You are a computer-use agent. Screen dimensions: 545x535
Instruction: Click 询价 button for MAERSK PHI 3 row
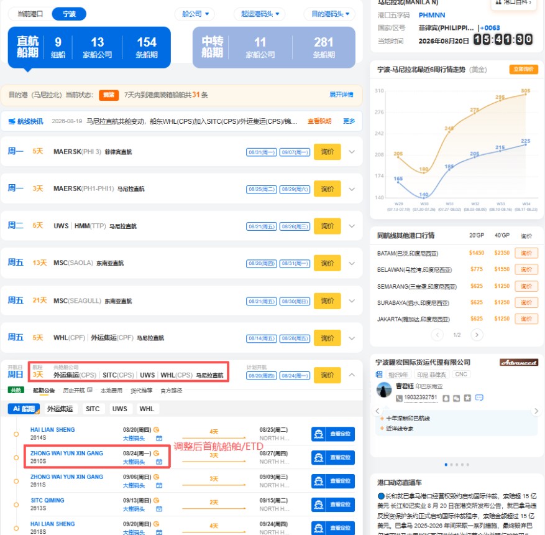(327, 152)
